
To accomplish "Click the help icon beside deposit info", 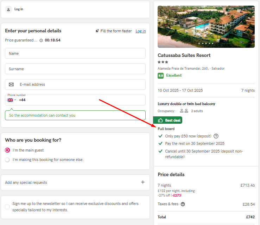I will coord(216,136).
